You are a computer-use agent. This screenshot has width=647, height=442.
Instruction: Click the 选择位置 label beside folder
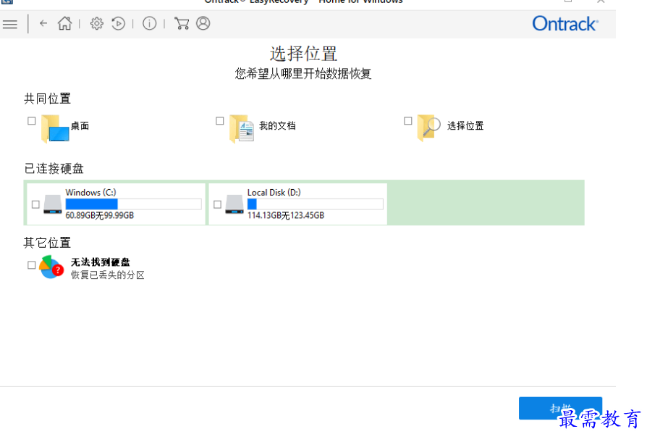click(465, 125)
